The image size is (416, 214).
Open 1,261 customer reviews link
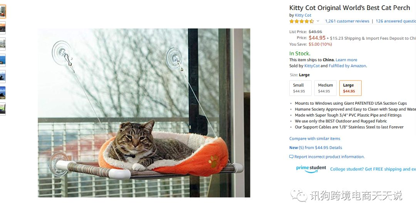[347, 21]
